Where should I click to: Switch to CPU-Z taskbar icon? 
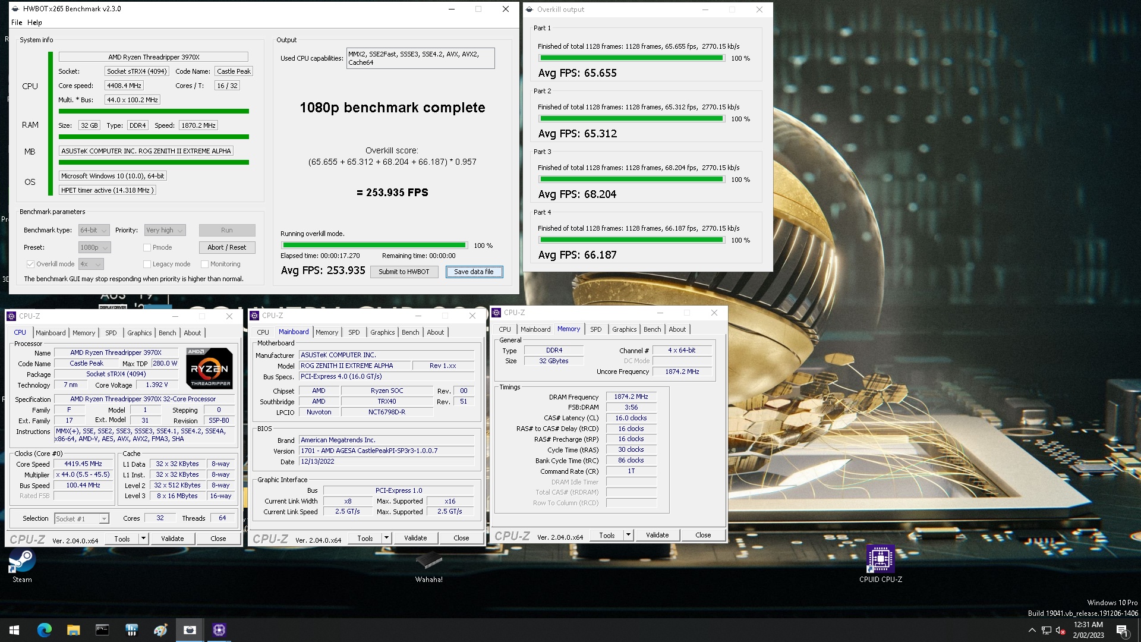pyautogui.click(x=219, y=630)
